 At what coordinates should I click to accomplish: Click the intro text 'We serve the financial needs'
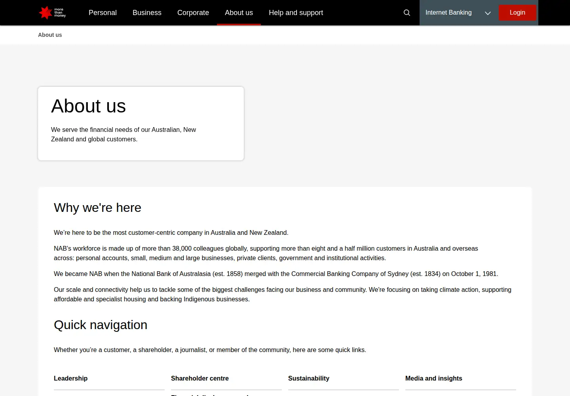[123, 134]
